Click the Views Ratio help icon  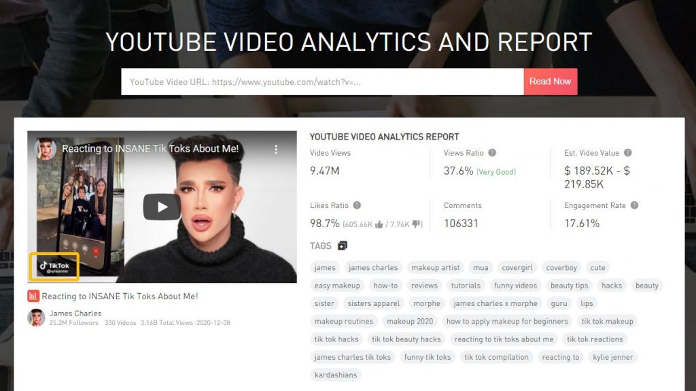coord(492,153)
